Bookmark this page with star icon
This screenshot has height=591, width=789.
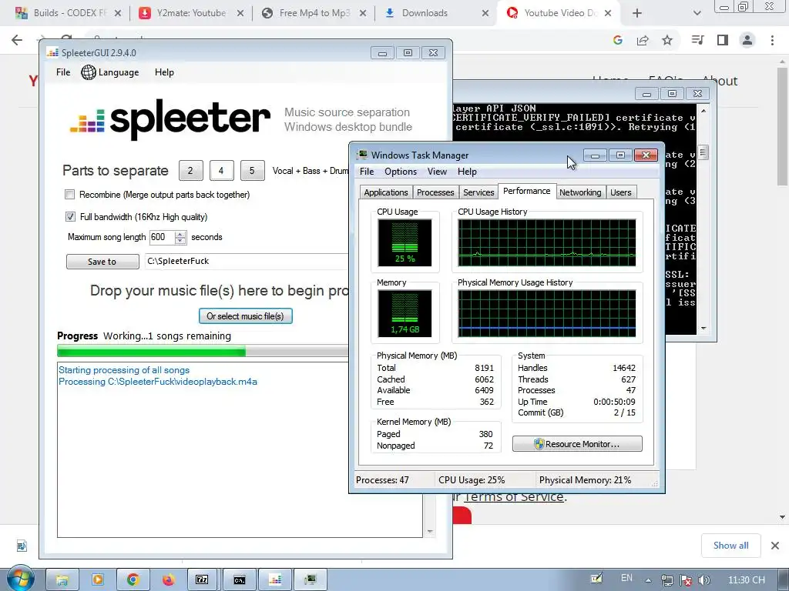coord(667,40)
